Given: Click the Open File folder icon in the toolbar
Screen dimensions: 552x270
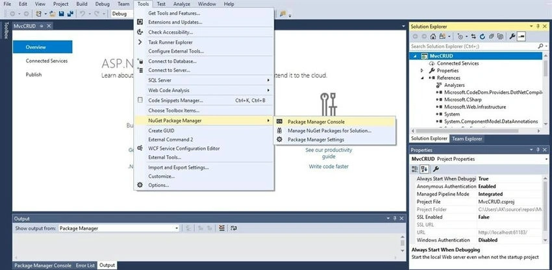Looking at the screenshot, I should pos(53,14).
